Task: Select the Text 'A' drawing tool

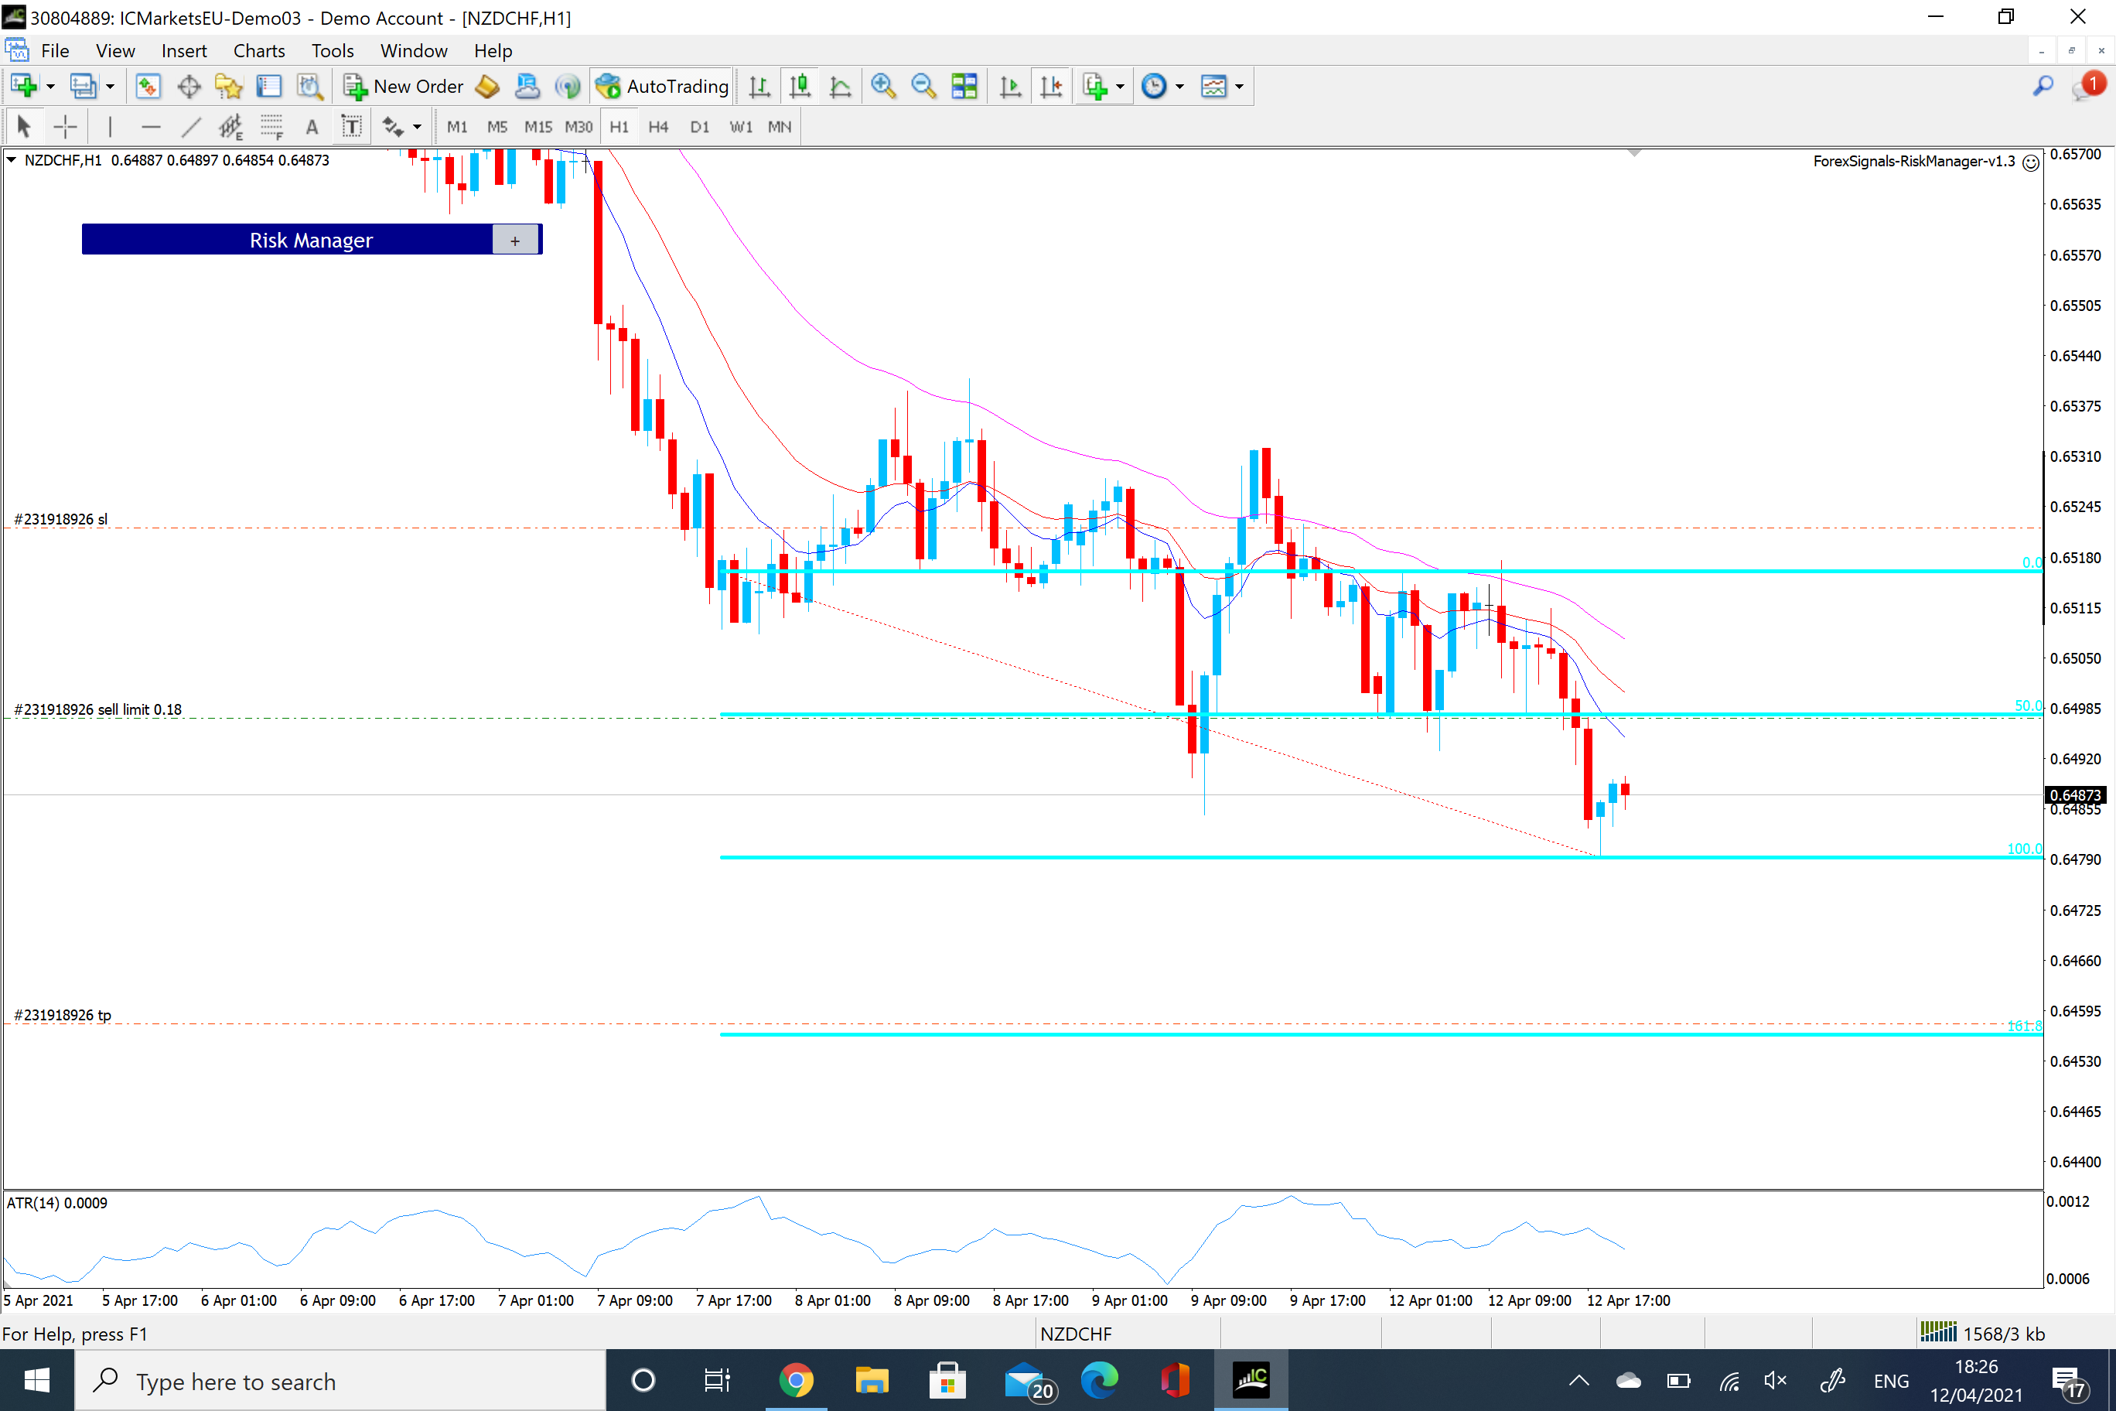Action: [x=312, y=127]
